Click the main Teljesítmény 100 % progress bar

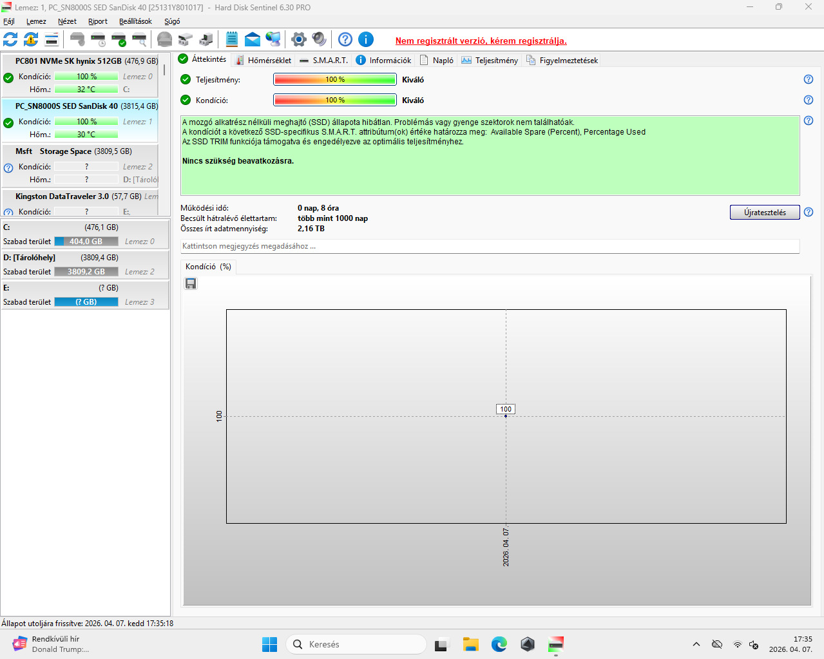[335, 79]
